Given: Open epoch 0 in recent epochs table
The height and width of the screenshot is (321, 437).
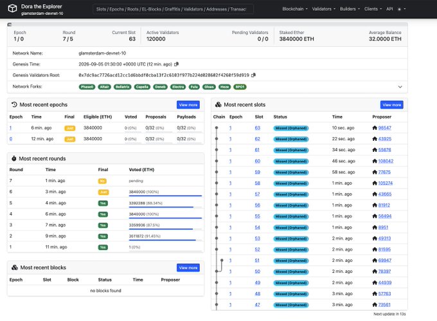Looking at the screenshot, I should (x=10, y=138).
